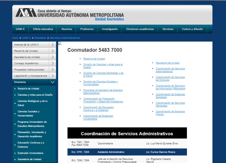The height and width of the screenshot is (163, 226).
Task: Click the Ext. 3757, 7284 cell
Action: pos(80,152)
